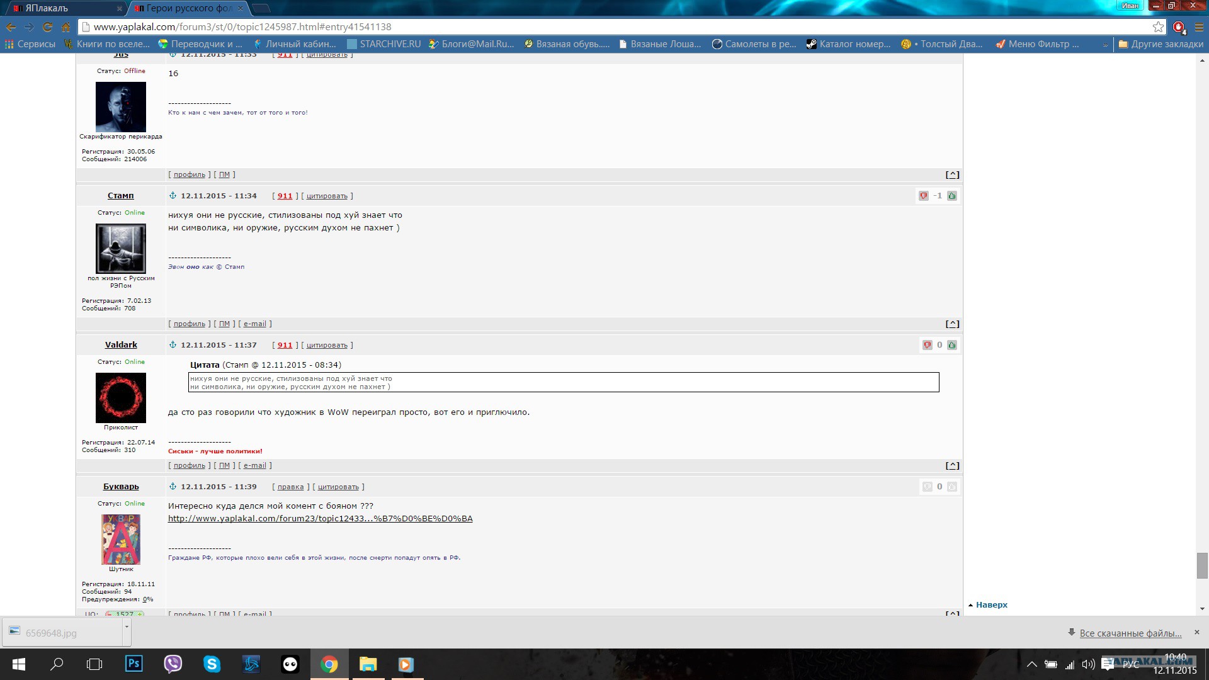The height and width of the screenshot is (680, 1209).
Task: Click the permalink icon on Стамп's post
Action: (x=173, y=196)
